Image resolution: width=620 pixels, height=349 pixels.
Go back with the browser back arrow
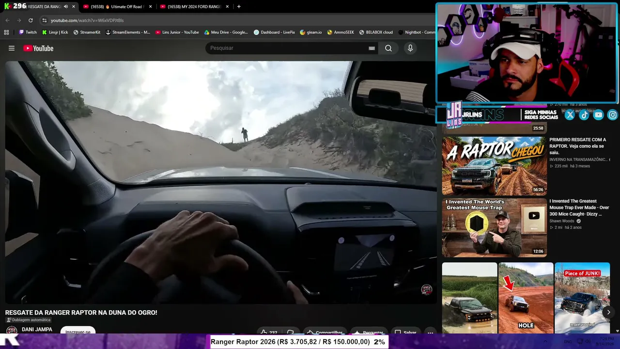click(x=7, y=20)
